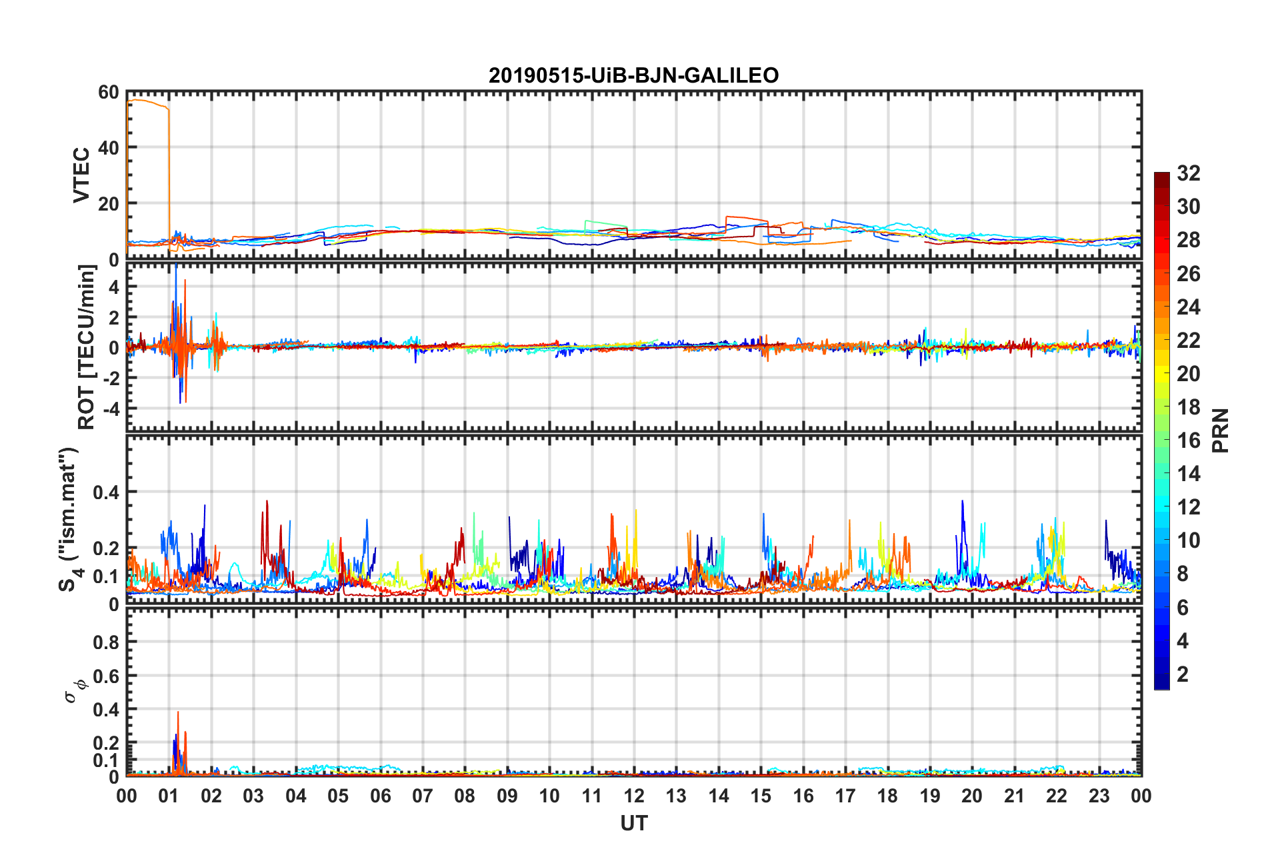Click the PRN colorbar gradient

(1161, 430)
